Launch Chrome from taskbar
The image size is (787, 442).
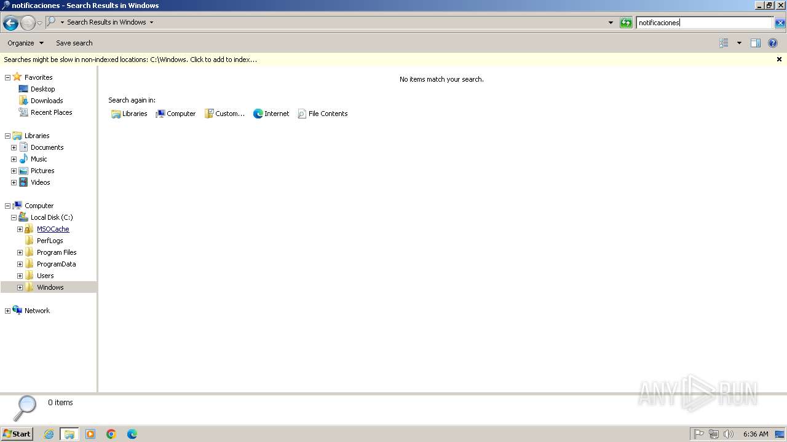coord(111,434)
